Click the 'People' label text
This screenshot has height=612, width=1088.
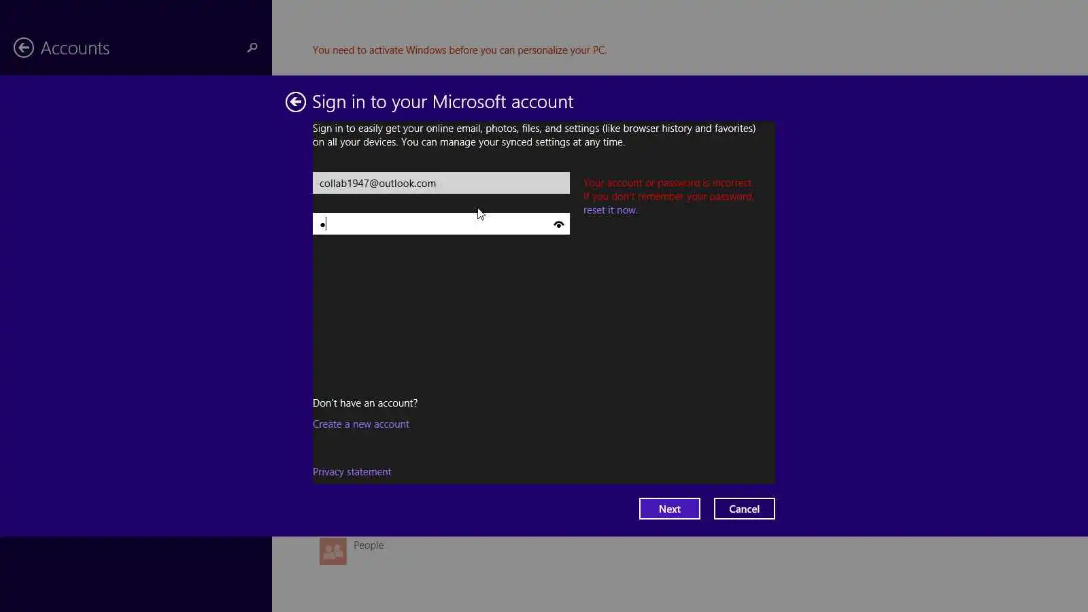click(369, 545)
